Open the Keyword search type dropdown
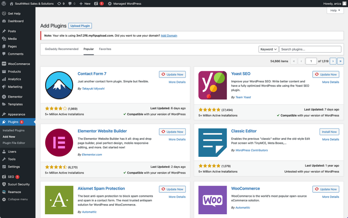Screen dimensions: 348x218 [268, 49]
